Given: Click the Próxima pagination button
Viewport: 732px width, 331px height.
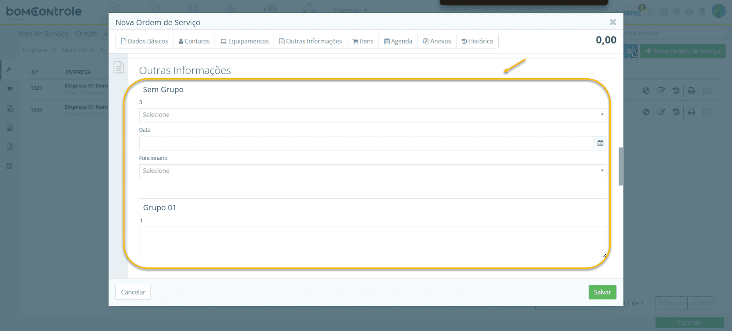Looking at the screenshot, I should click(x=671, y=303).
